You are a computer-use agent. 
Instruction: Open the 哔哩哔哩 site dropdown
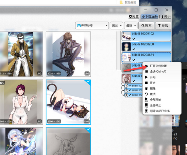coord(92,26)
